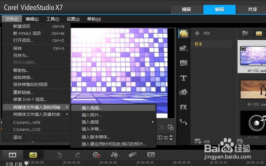Select the SP-V02.mp4 video thumbnail
Image resolution: width=266 pixels, height=166 pixels.
click(253, 57)
